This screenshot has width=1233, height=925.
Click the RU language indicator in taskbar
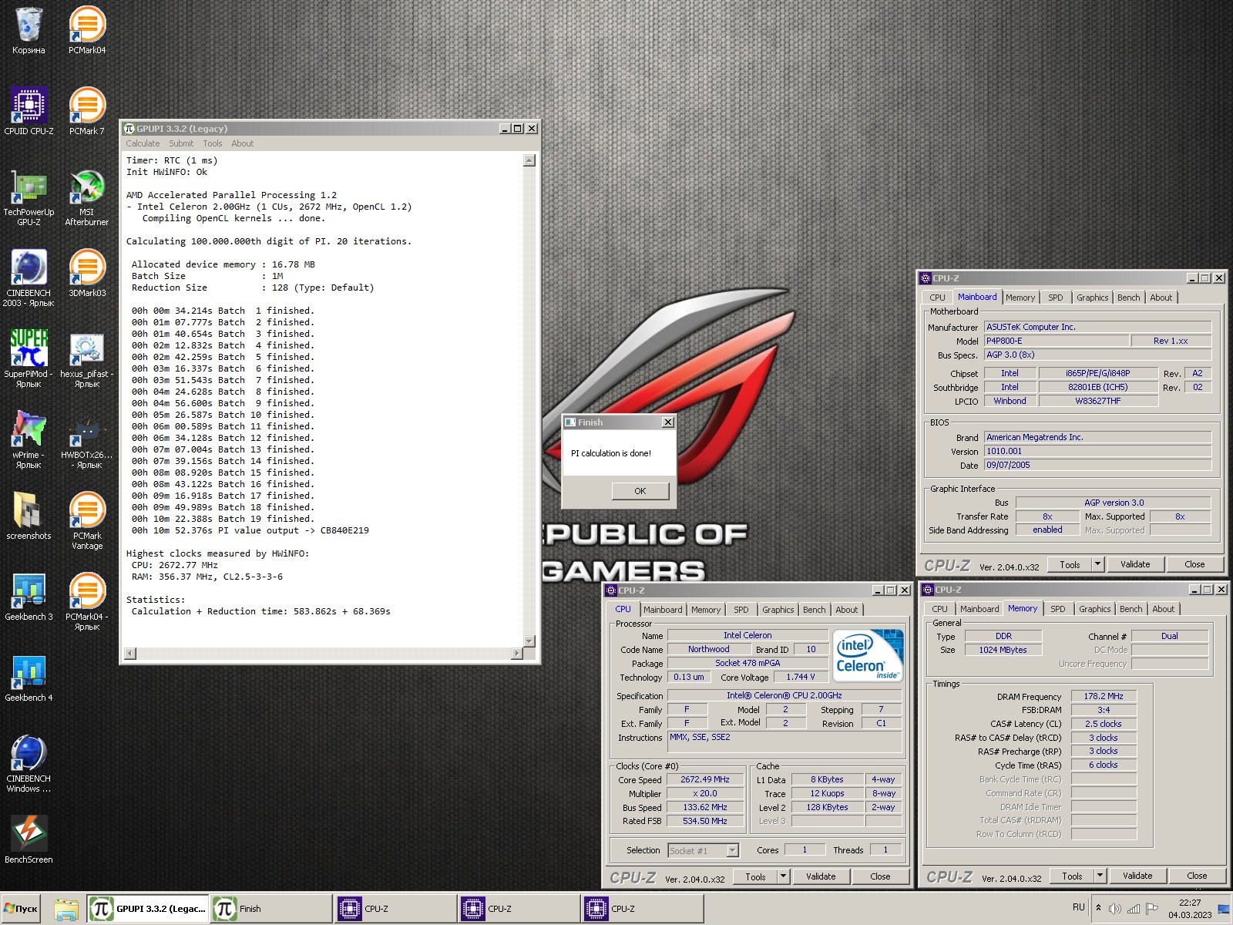[1078, 907]
